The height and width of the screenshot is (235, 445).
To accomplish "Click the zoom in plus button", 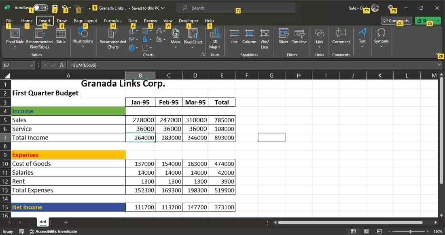I will tap(428, 231).
